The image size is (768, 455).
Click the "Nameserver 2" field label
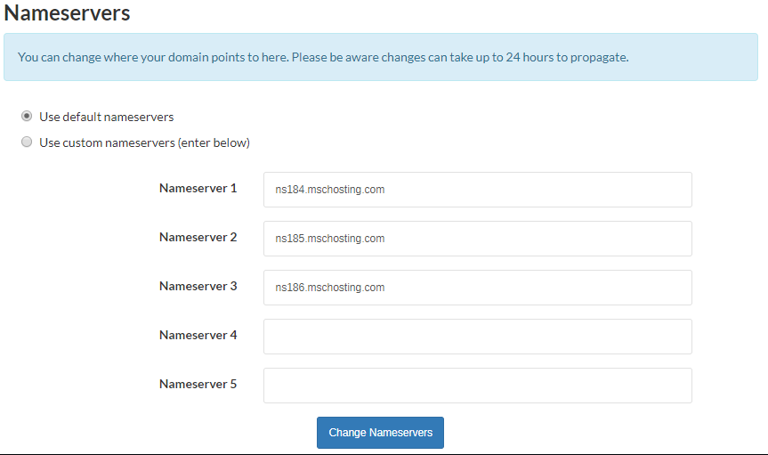198,238
